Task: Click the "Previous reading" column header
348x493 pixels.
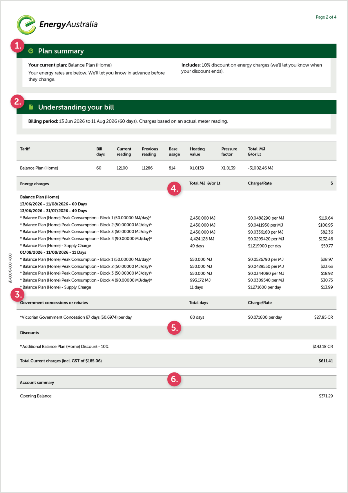Action: click(x=150, y=152)
